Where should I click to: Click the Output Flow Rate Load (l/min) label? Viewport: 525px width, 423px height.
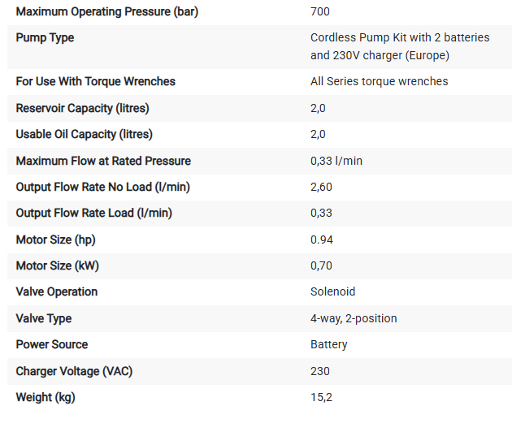coord(93,214)
